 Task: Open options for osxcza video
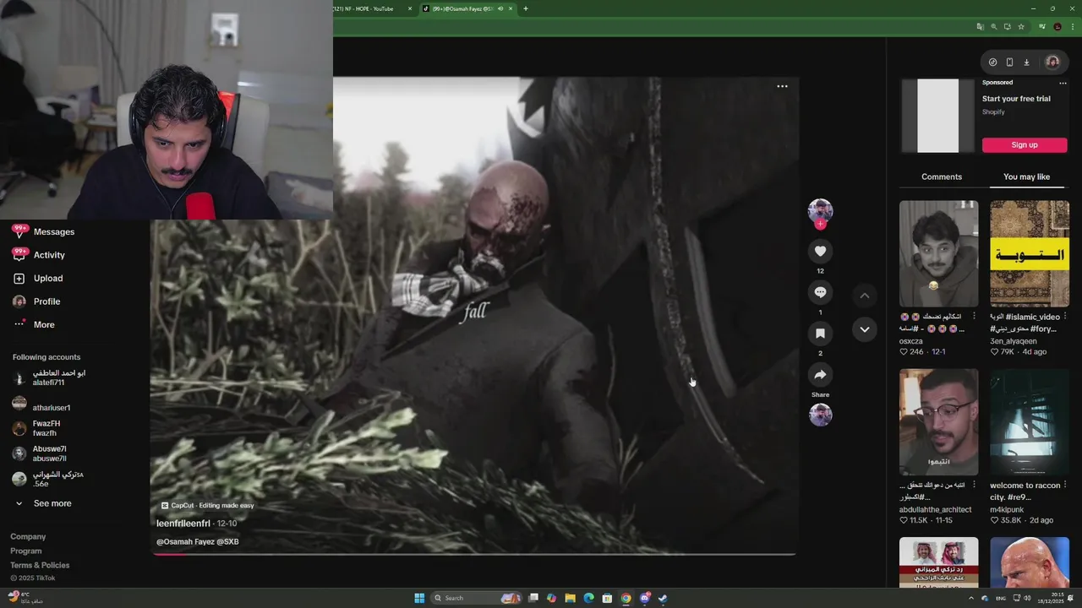click(x=974, y=317)
